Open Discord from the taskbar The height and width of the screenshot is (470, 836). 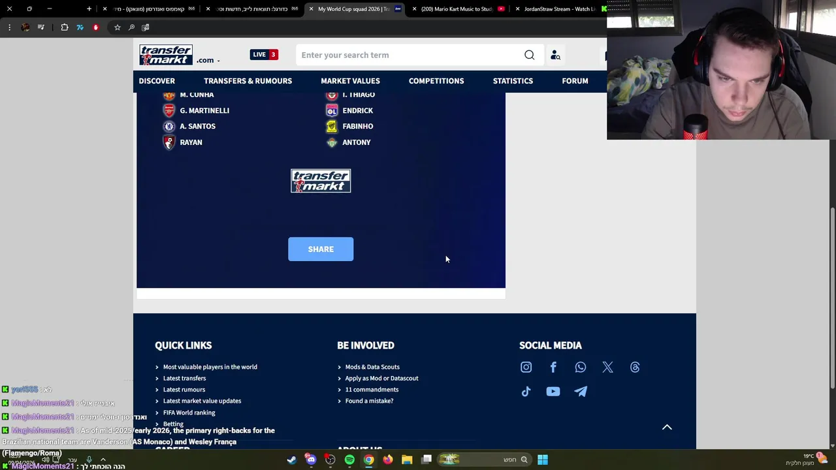tap(311, 460)
